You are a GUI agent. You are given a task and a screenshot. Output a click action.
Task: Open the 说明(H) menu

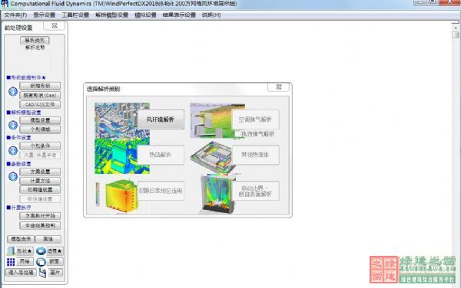(211, 15)
